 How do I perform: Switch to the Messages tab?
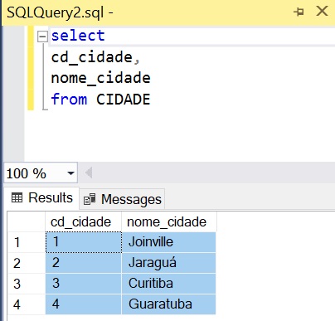coord(123,199)
